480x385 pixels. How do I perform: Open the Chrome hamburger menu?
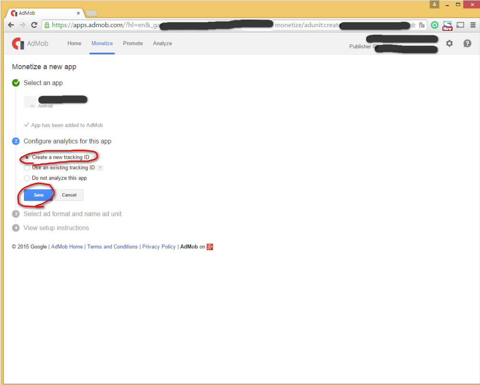point(473,25)
